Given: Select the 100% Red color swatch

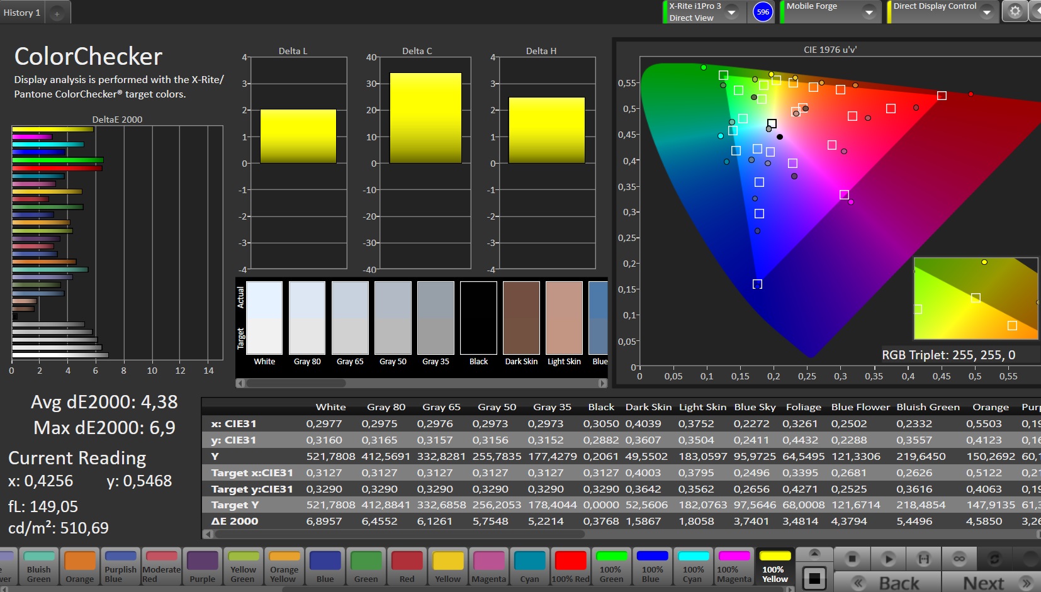Looking at the screenshot, I should pyautogui.click(x=570, y=566).
